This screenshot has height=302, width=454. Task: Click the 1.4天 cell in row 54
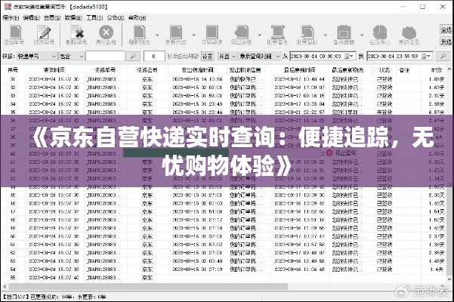pos(438,270)
